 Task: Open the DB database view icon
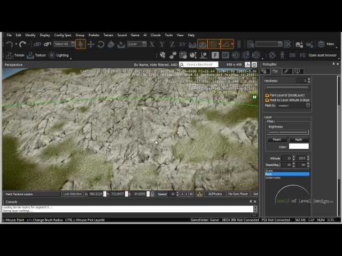coord(292,55)
